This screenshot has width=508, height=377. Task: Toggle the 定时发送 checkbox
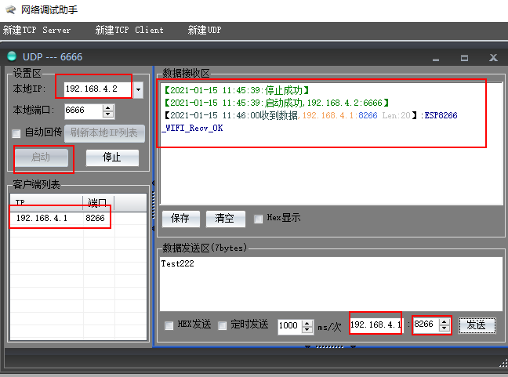click(222, 325)
